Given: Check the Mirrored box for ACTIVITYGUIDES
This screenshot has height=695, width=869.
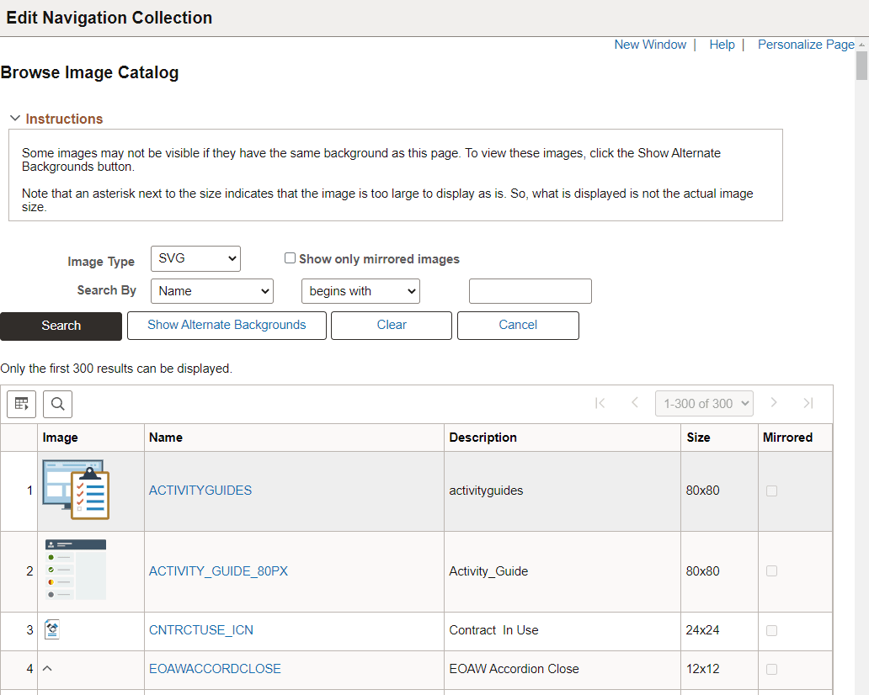Looking at the screenshot, I should click(x=772, y=490).
